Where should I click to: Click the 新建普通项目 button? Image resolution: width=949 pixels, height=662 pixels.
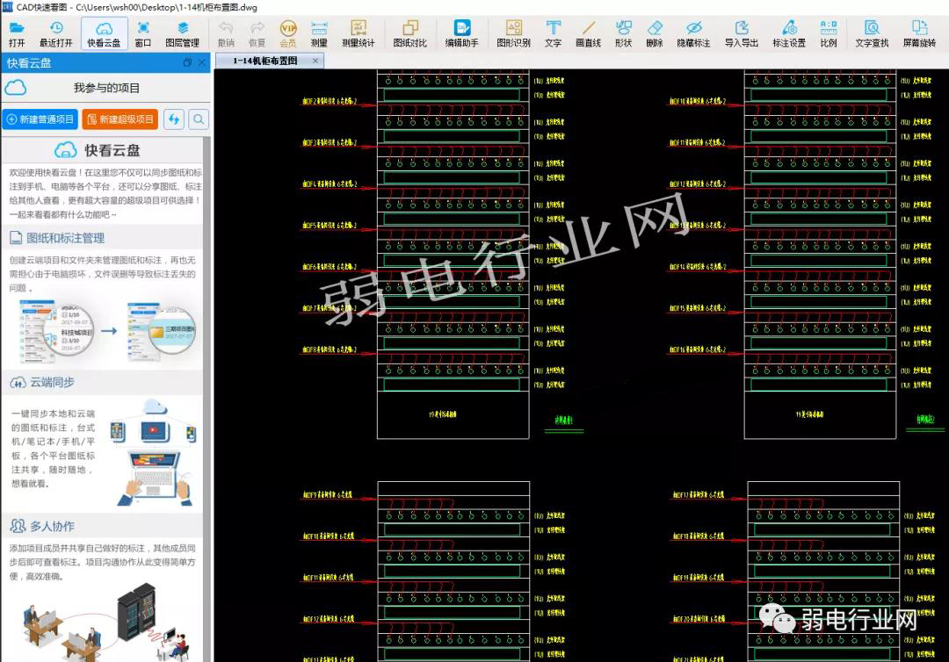tap(40, 119)
